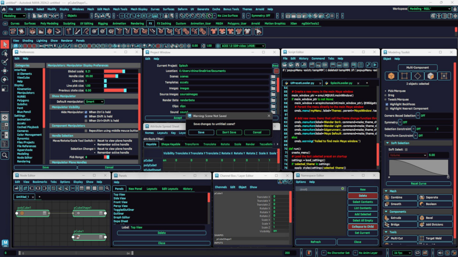
Task: Click the Select tool arrow in the toolbox
Action: tap(5, 45)
